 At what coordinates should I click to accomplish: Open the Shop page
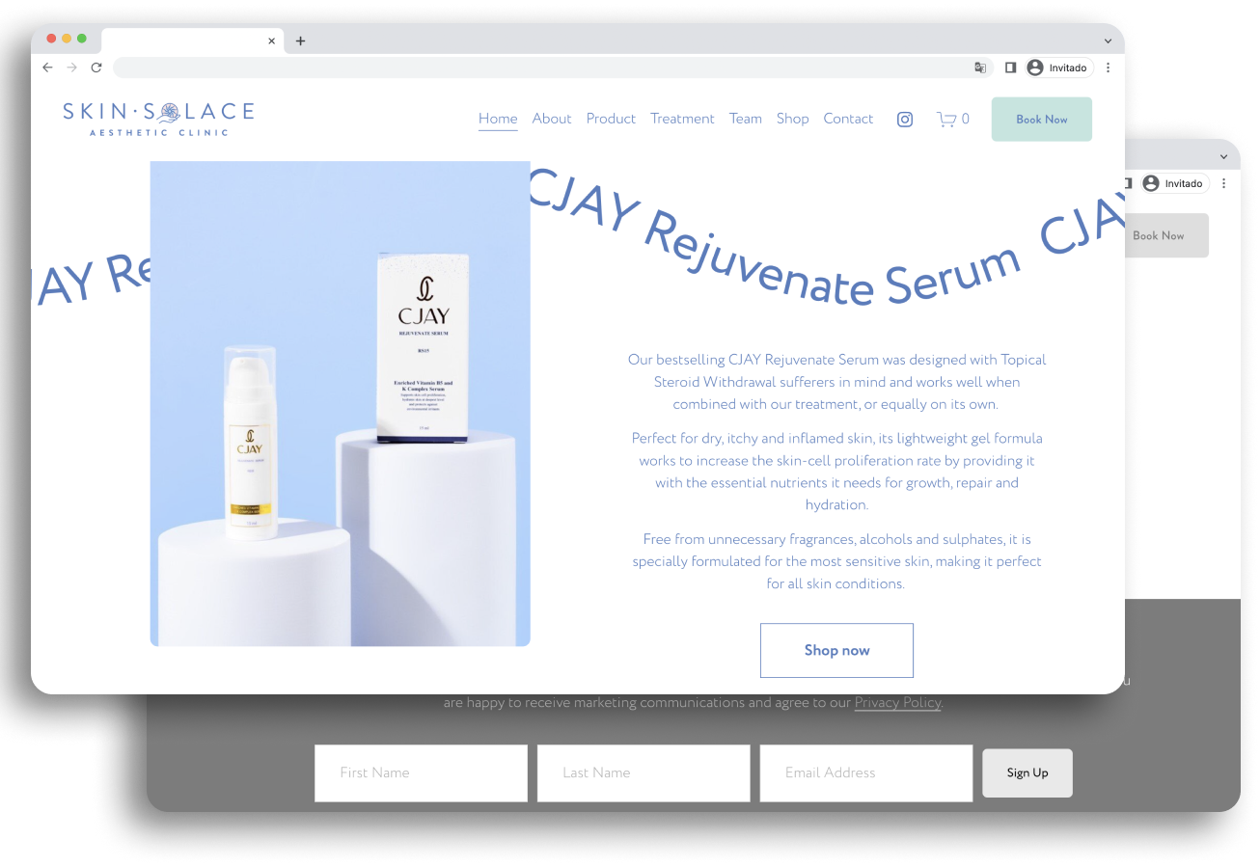coord(793,119)
